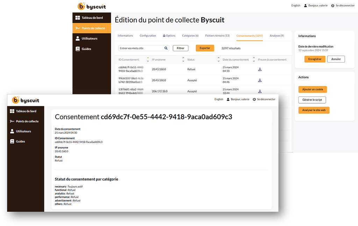Switch to the Analyses (9) tab
The image size is (358, 226).
tap(277, 36)
